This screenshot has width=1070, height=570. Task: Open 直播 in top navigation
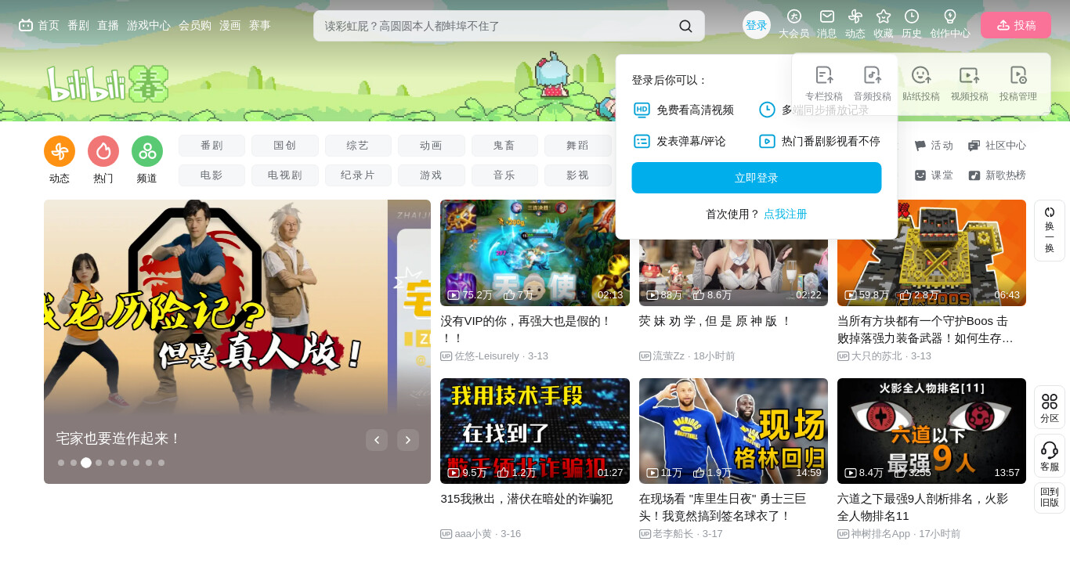108,25
